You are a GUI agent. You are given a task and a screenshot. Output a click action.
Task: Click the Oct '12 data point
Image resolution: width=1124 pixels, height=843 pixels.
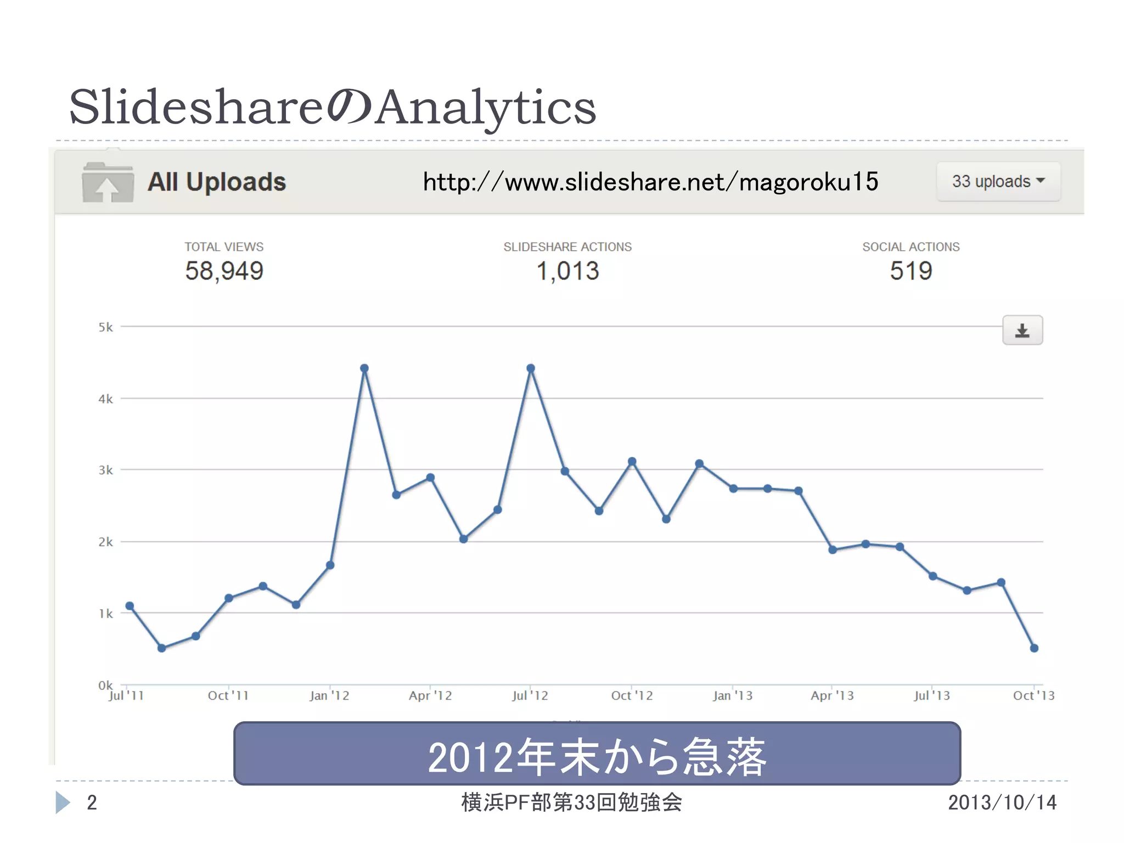(632, 462)
